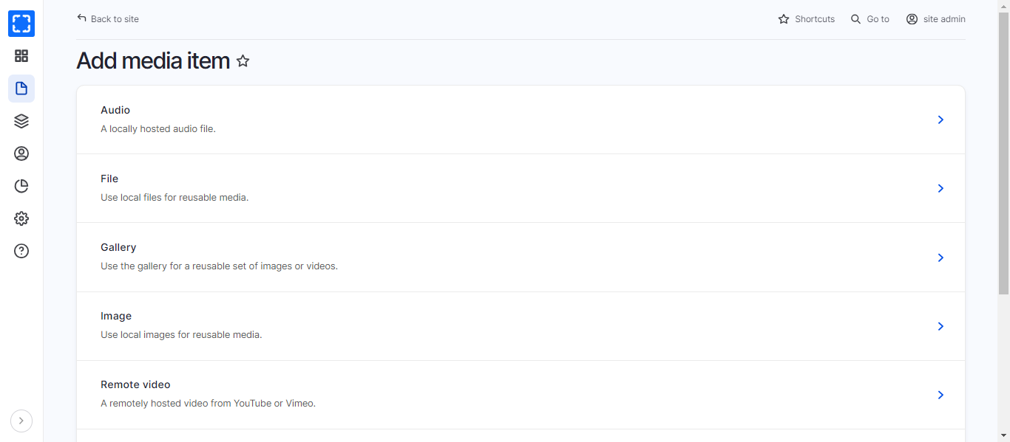Click the chevron on the Remote video row

coord(940,395)
